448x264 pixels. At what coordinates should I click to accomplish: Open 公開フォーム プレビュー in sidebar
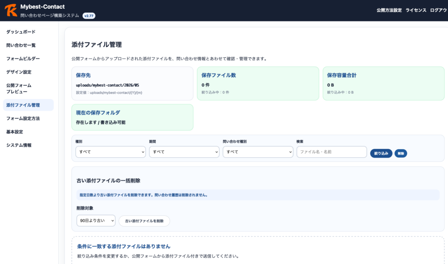(19, 88)
